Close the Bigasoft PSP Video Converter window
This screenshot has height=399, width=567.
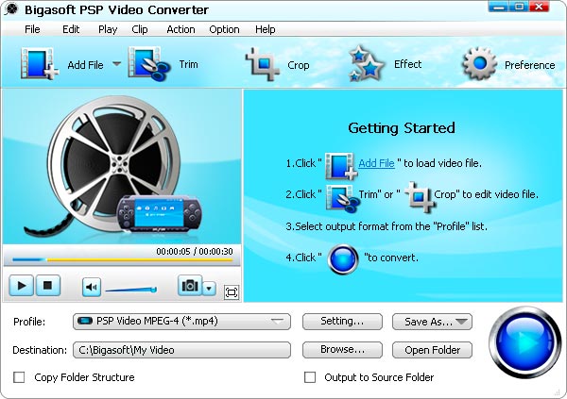click(540, 7)
